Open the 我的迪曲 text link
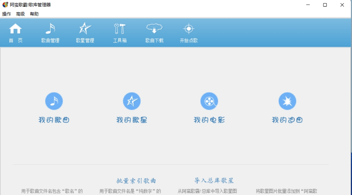The image size is (352, 195). click(x=287, y=120)
